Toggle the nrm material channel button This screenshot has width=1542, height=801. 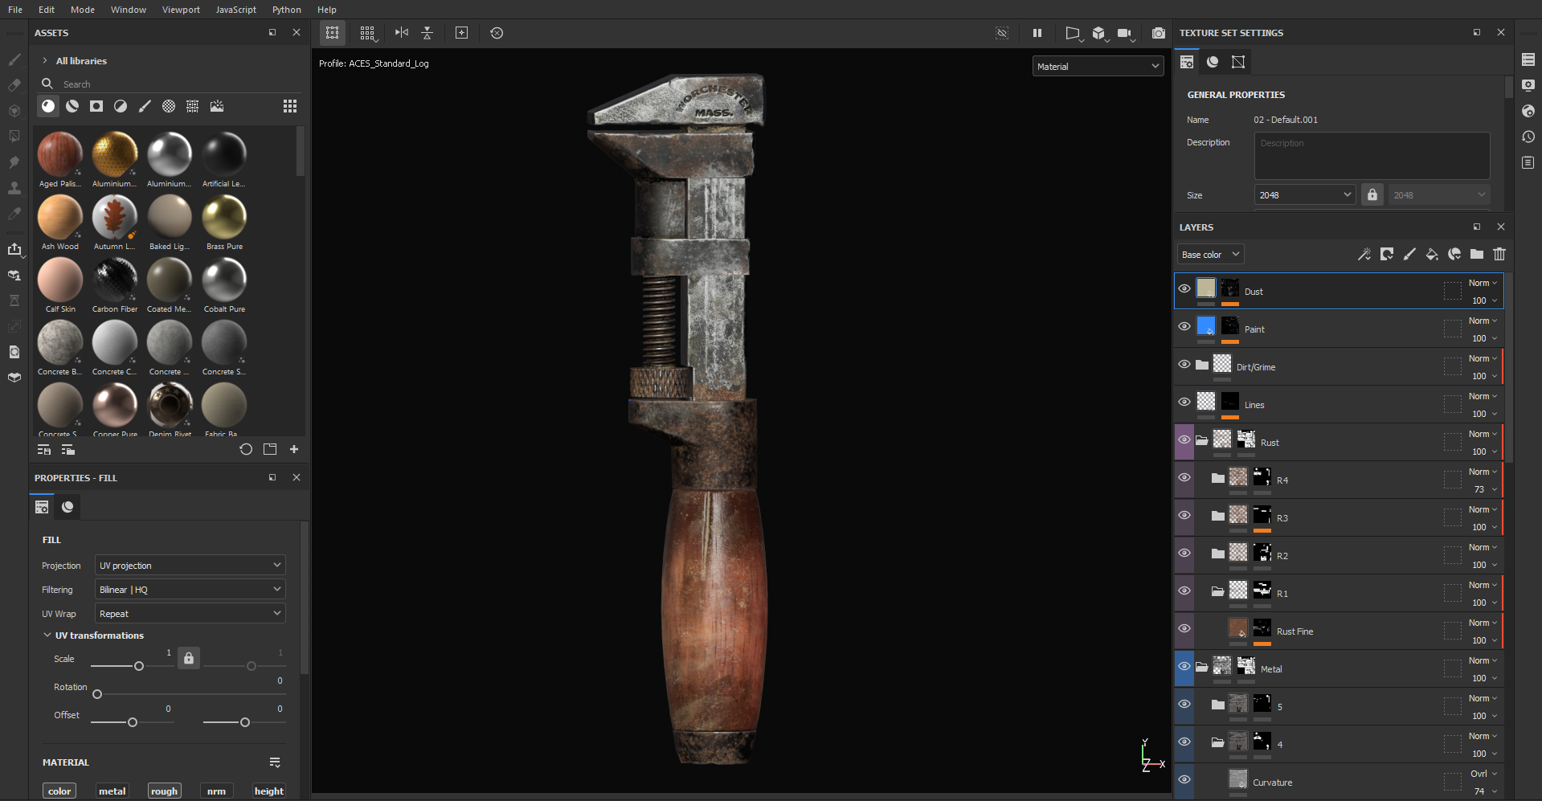pyautogui.click(x=216, y=791)
